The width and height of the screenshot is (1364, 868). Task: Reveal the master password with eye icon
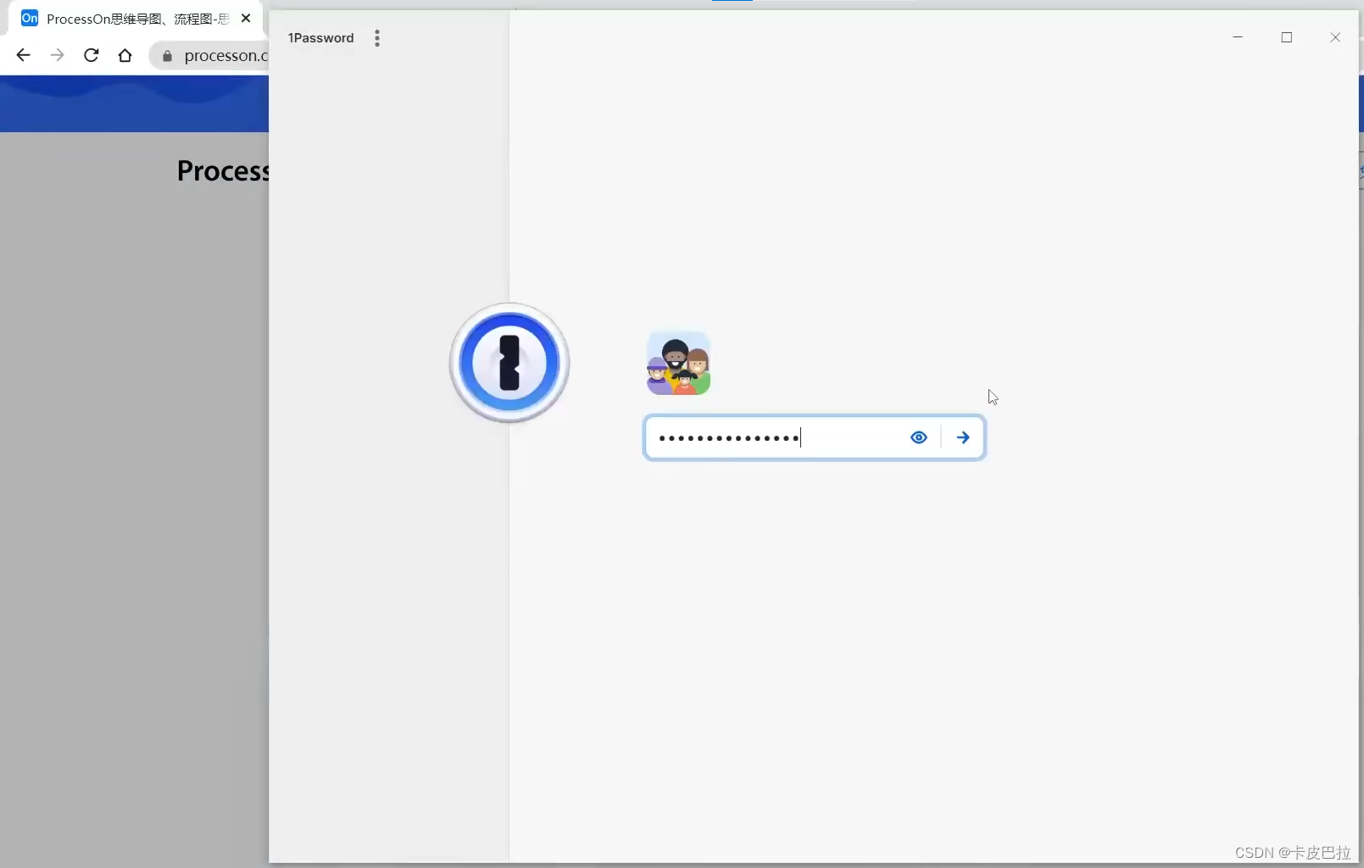919,437
